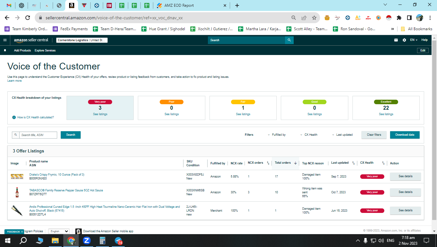Open a new browser tab
The image size is (437, 247).
click(237, 5)
